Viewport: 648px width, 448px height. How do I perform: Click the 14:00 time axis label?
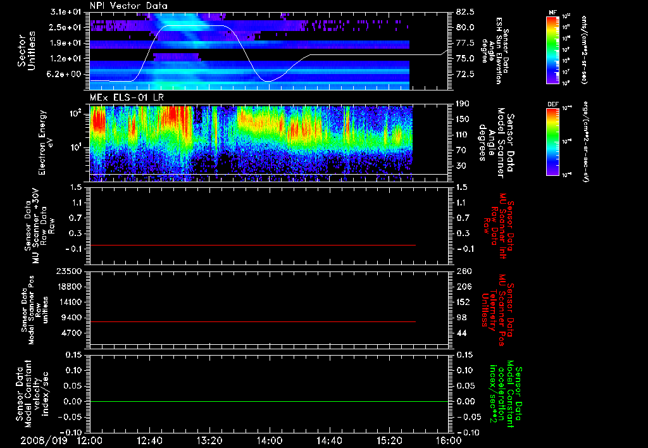(x=270, y=440)
